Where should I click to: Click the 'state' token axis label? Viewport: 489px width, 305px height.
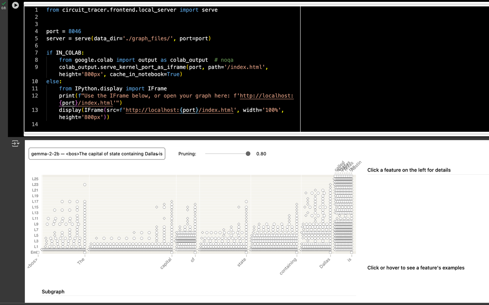click(x=241, y=262)
